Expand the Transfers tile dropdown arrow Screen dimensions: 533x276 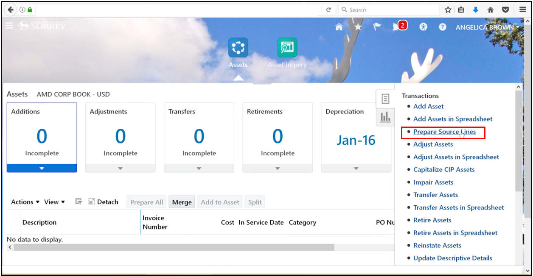(199, 168)
